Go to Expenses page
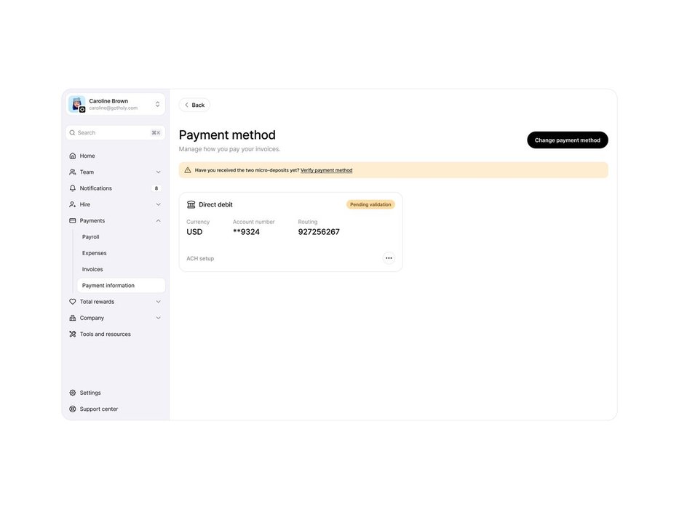 pyautogui.click(x=95, y=253)
